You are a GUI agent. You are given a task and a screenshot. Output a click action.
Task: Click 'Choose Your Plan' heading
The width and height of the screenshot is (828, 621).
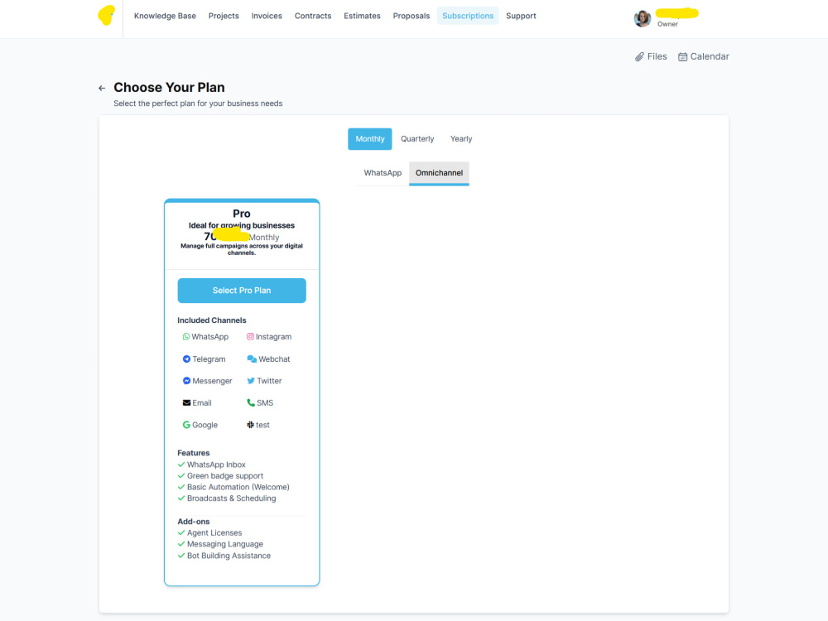point(169,87)
